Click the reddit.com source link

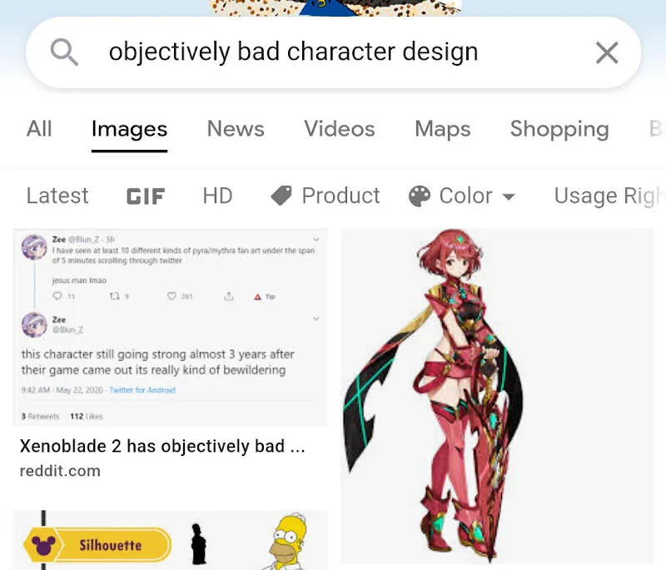coord(60,471)
